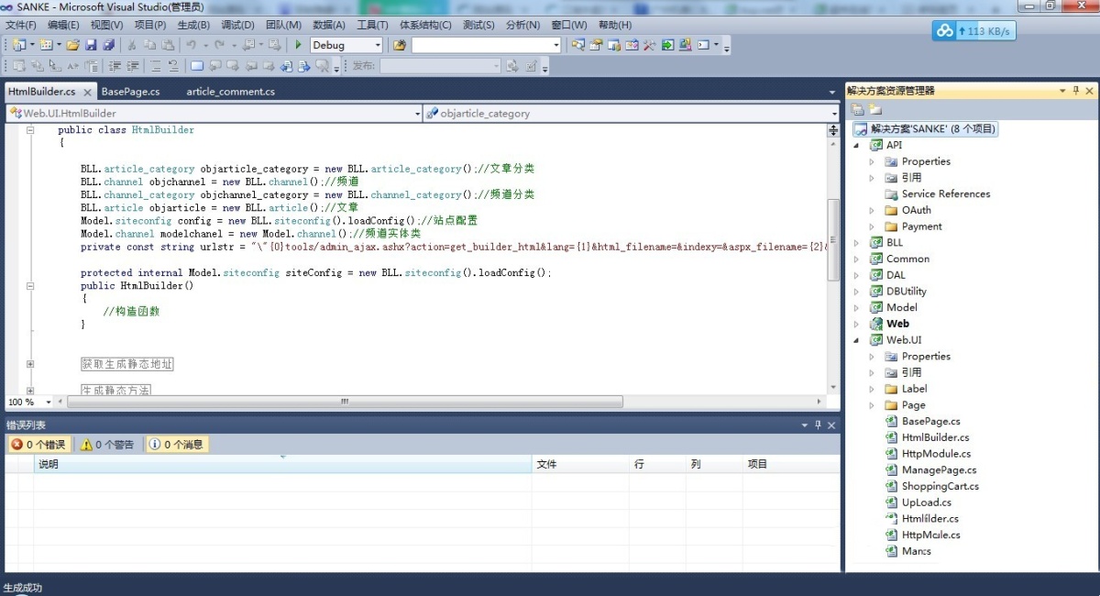
Task: Click the editor vertical scrollbar thumb
Action: (833, 239)
